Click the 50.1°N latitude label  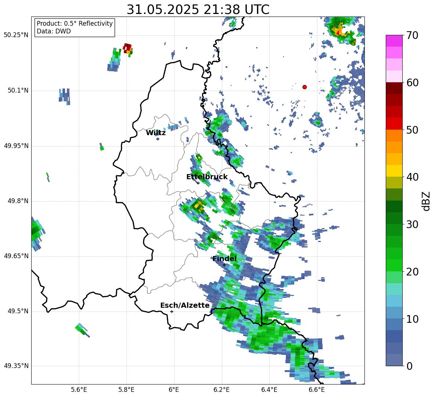(18, 91)
